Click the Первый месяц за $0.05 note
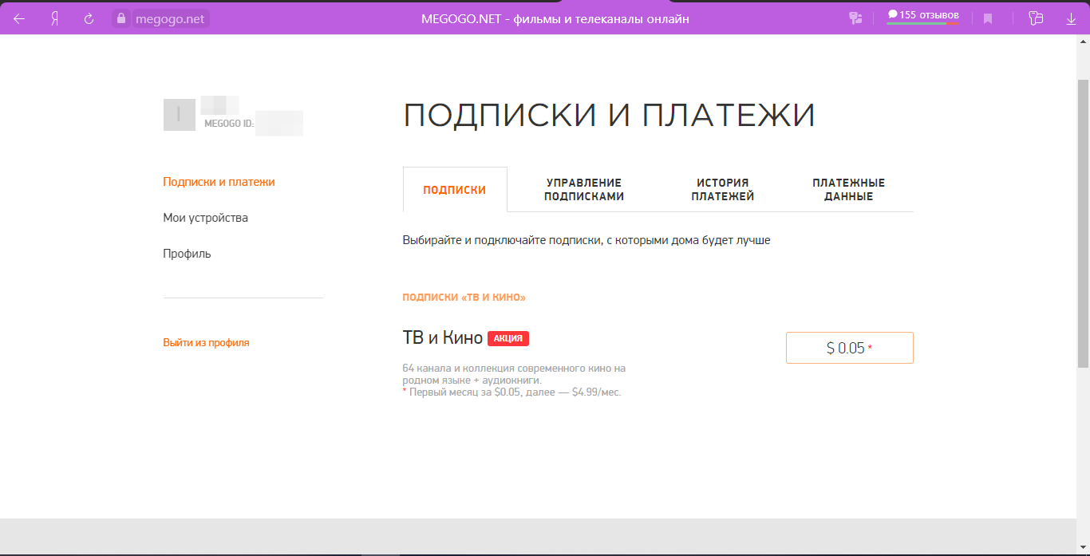This screenshot has height=556, width=1090. click(512, 392)
